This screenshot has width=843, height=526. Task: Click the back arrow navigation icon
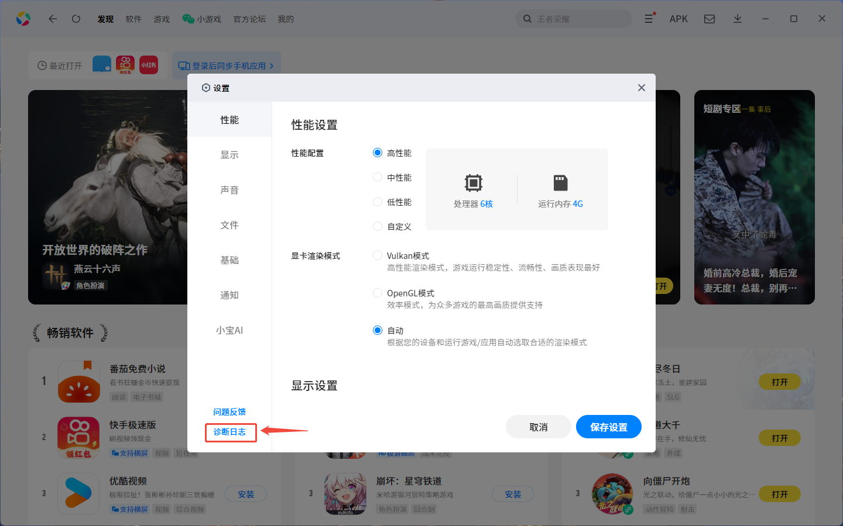point(53,19)
